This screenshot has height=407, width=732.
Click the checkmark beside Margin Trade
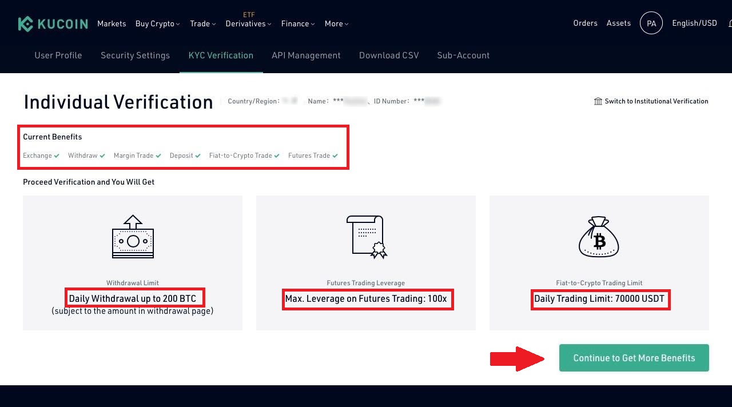click(160, 155)
